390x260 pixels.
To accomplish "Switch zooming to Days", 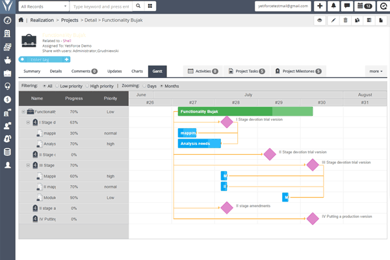I will tap(144, 86).
